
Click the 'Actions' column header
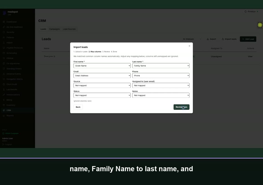[251, 48]
